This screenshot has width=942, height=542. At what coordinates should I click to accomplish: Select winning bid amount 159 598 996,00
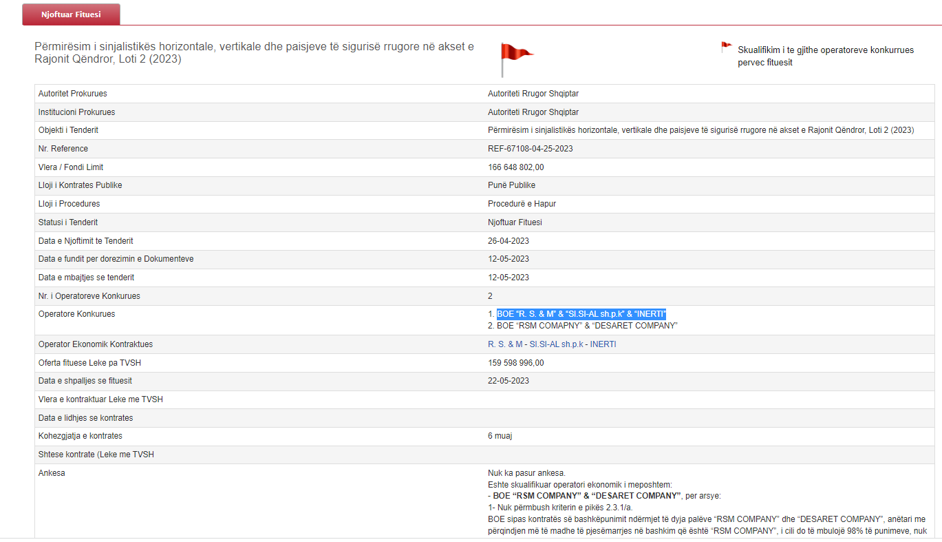tap(515, 363)
